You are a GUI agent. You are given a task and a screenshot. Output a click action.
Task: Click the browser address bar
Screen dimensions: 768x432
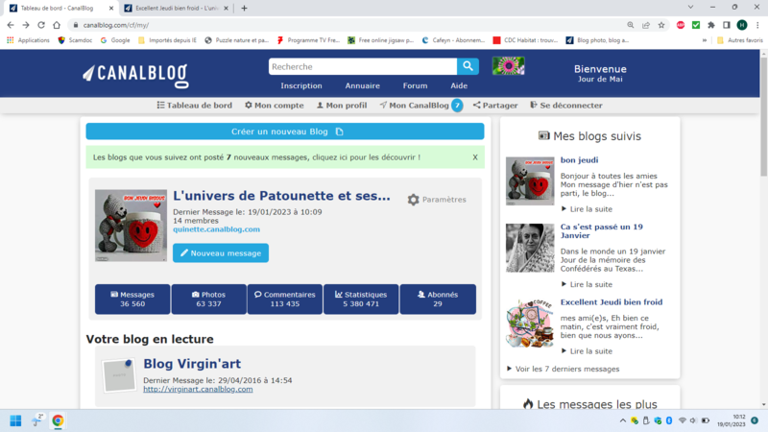[x=343, y=25]
